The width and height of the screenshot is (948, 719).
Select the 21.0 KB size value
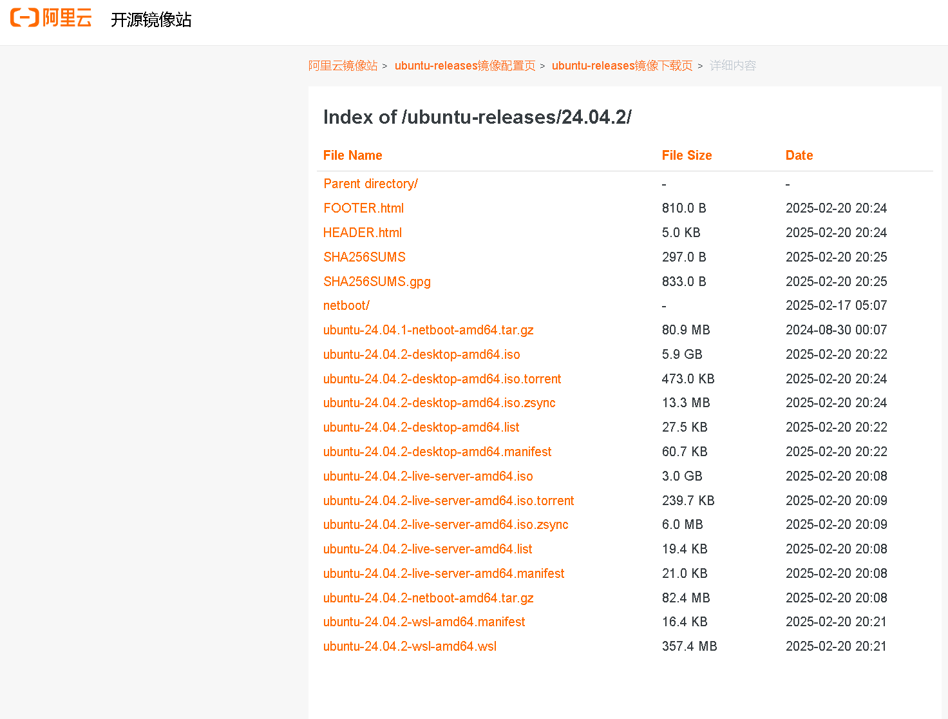coord(685,573)
